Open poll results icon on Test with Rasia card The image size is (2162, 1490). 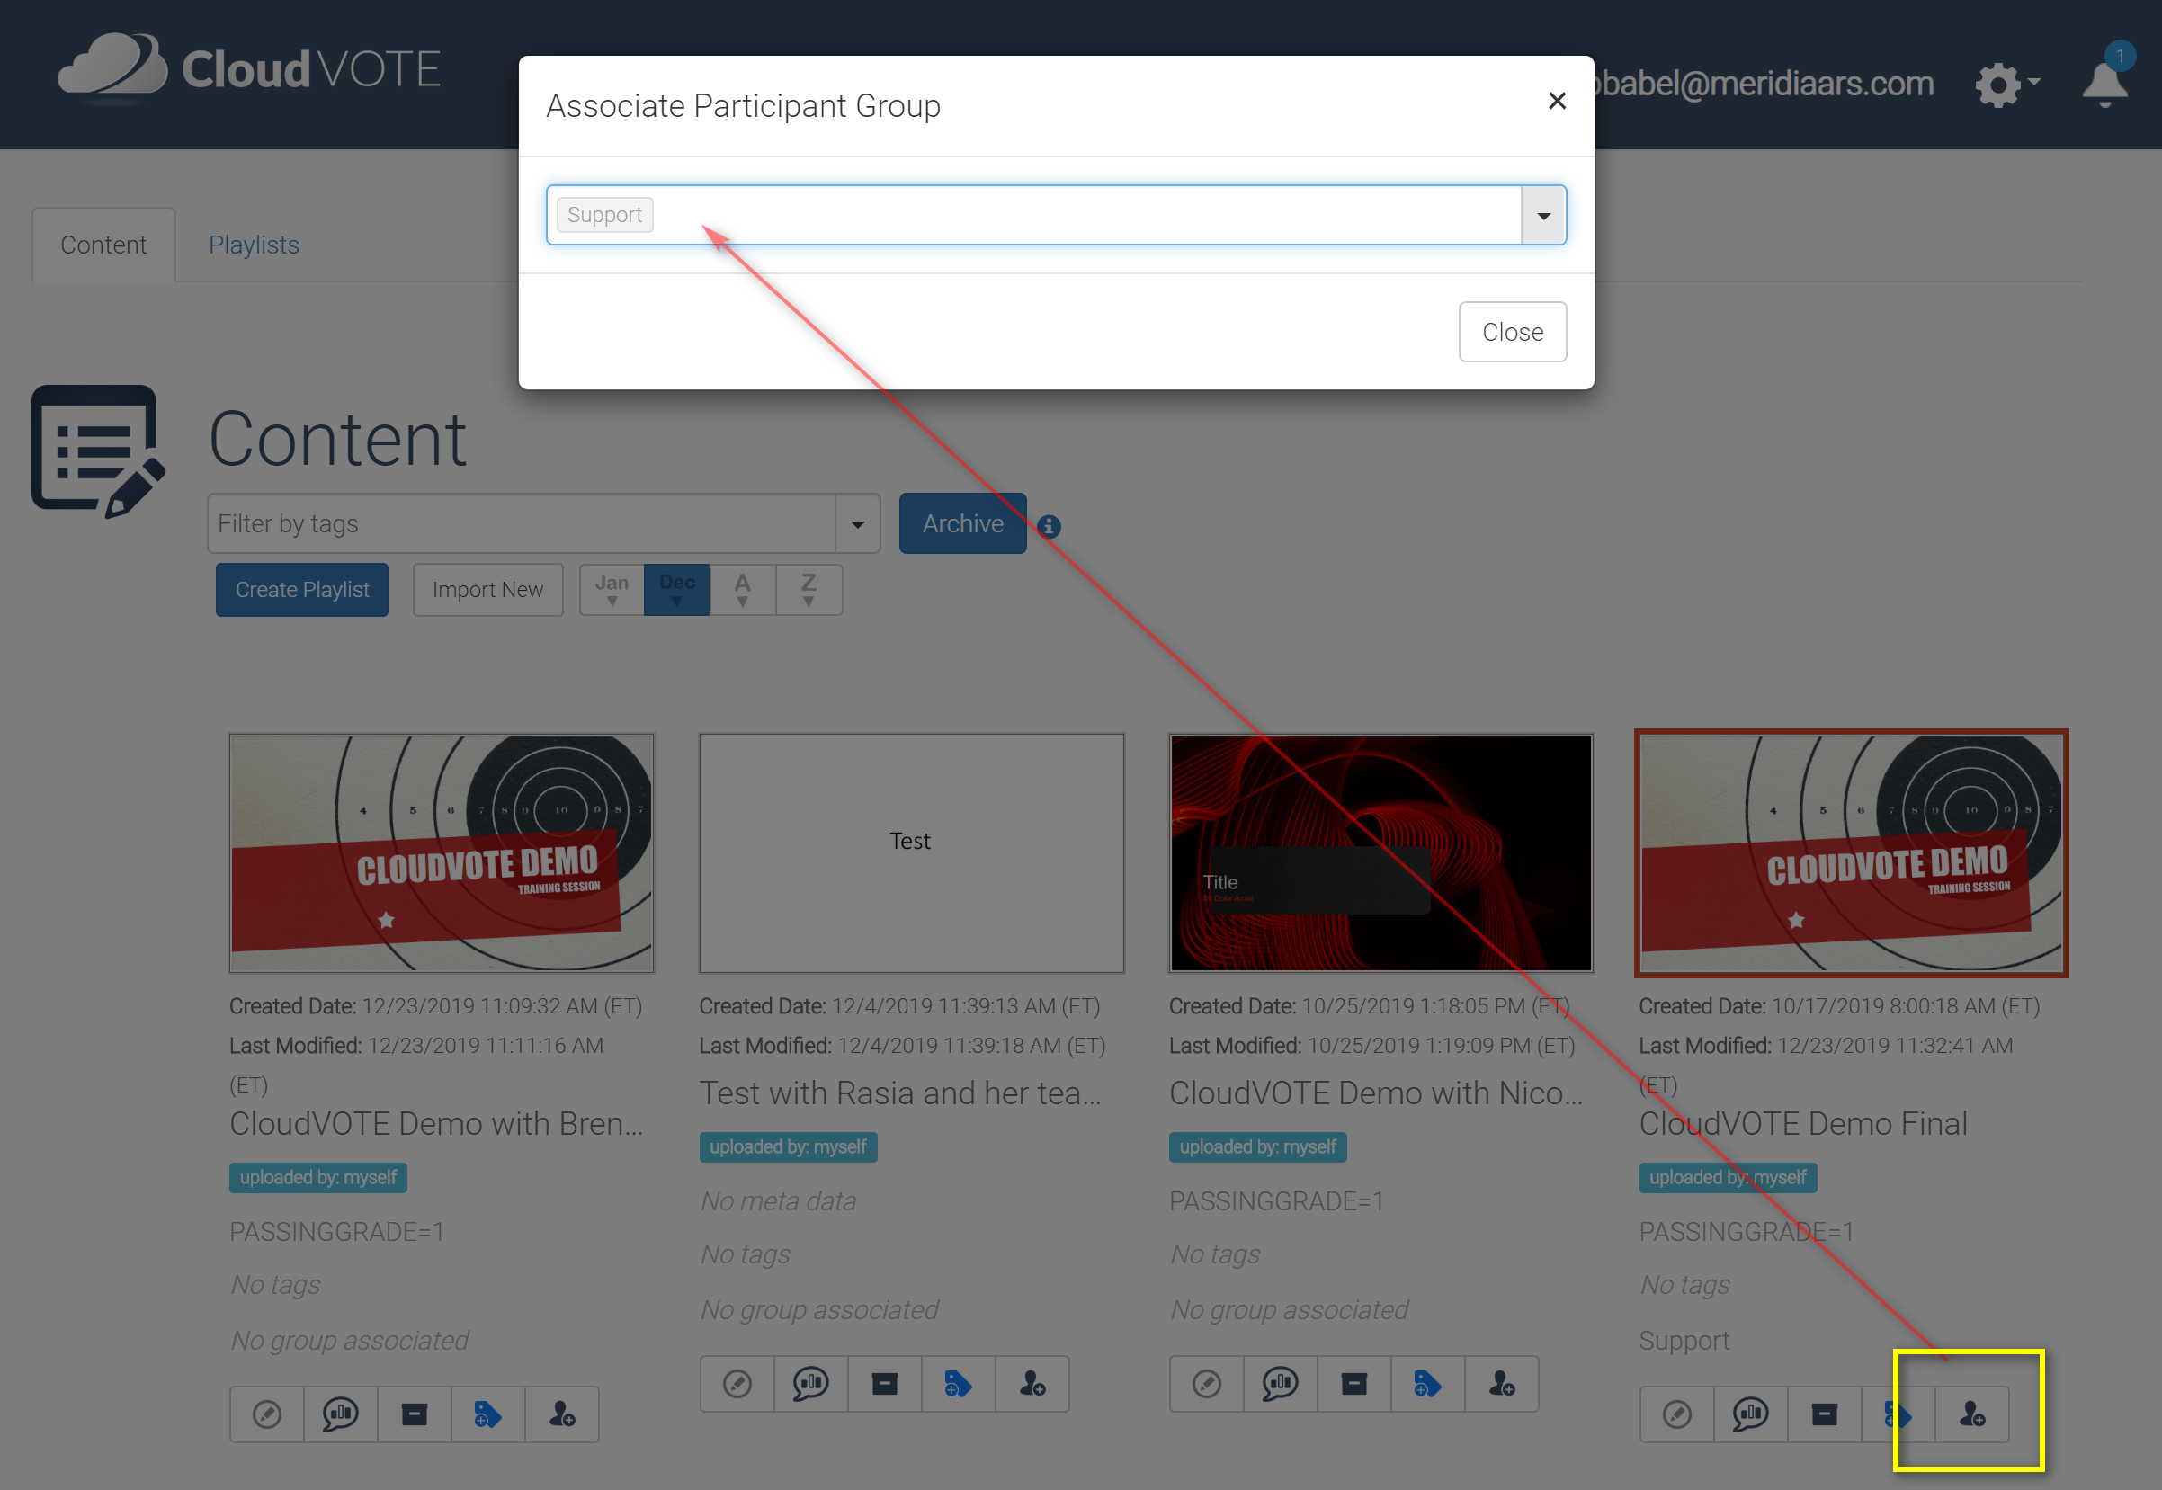click(810, 1384)
